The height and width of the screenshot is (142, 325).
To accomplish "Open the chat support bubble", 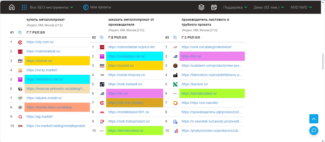I will (314, 130).
